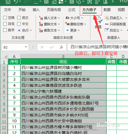
Task: Click the 四舍五入 rounding icon
Action: click(107, 18)
